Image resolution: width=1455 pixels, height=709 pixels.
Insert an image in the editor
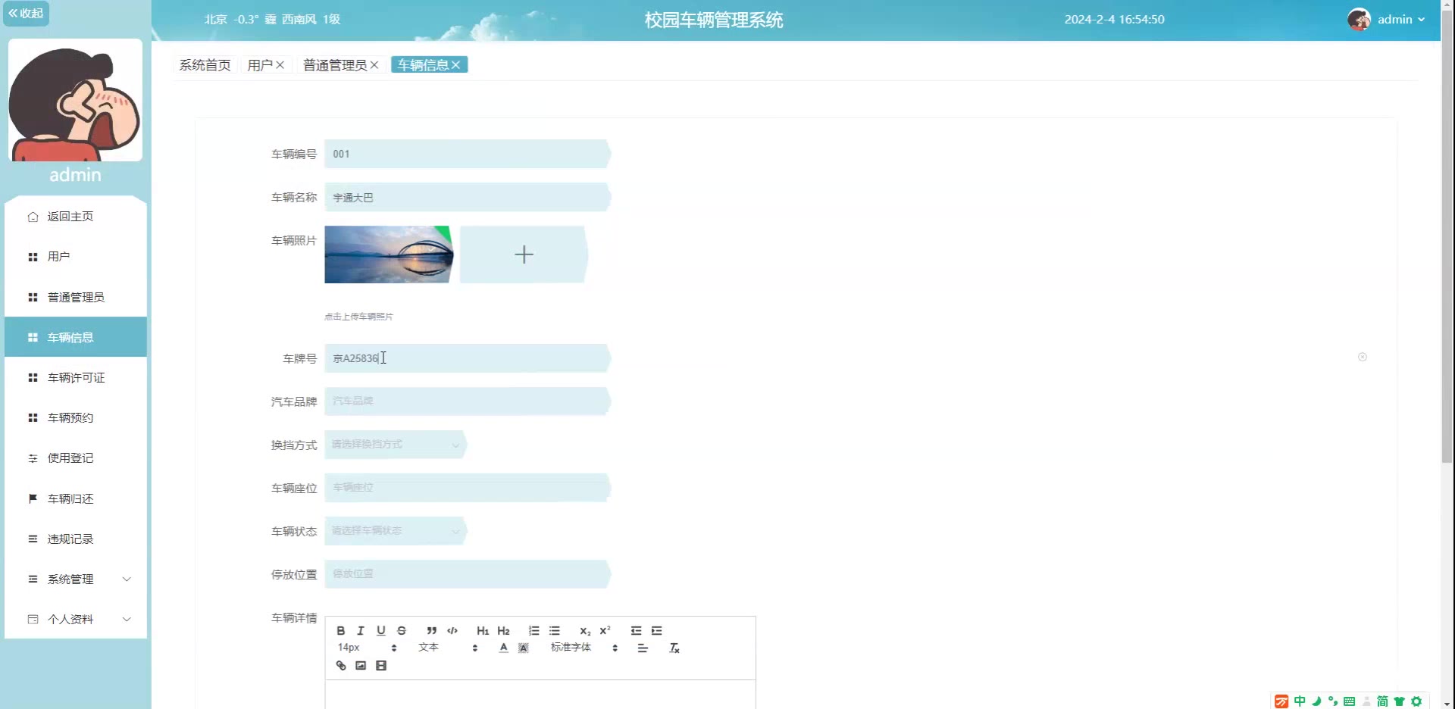pyautogui.click(x=361, y=665)
